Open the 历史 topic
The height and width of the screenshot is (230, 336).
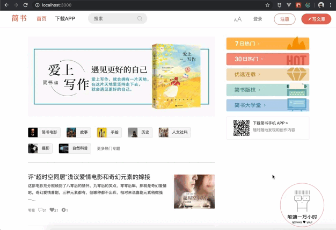pos(140,132)
